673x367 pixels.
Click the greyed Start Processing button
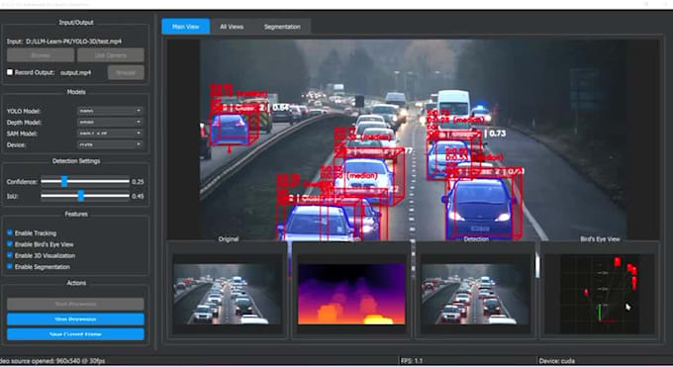click(x=75, y=304)
